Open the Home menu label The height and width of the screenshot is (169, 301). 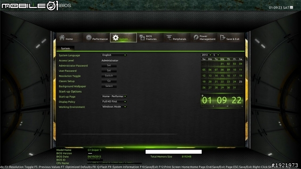[69, 39]
